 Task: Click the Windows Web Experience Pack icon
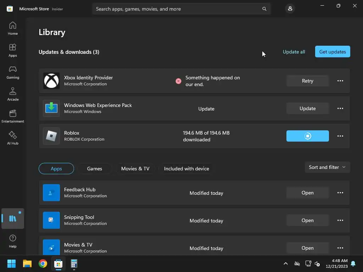point(51,108)
